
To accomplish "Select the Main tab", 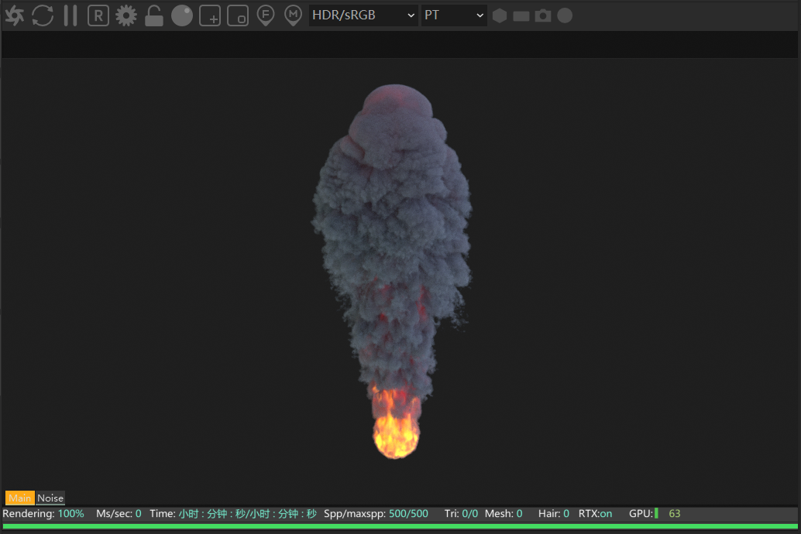I will [19, 498].
